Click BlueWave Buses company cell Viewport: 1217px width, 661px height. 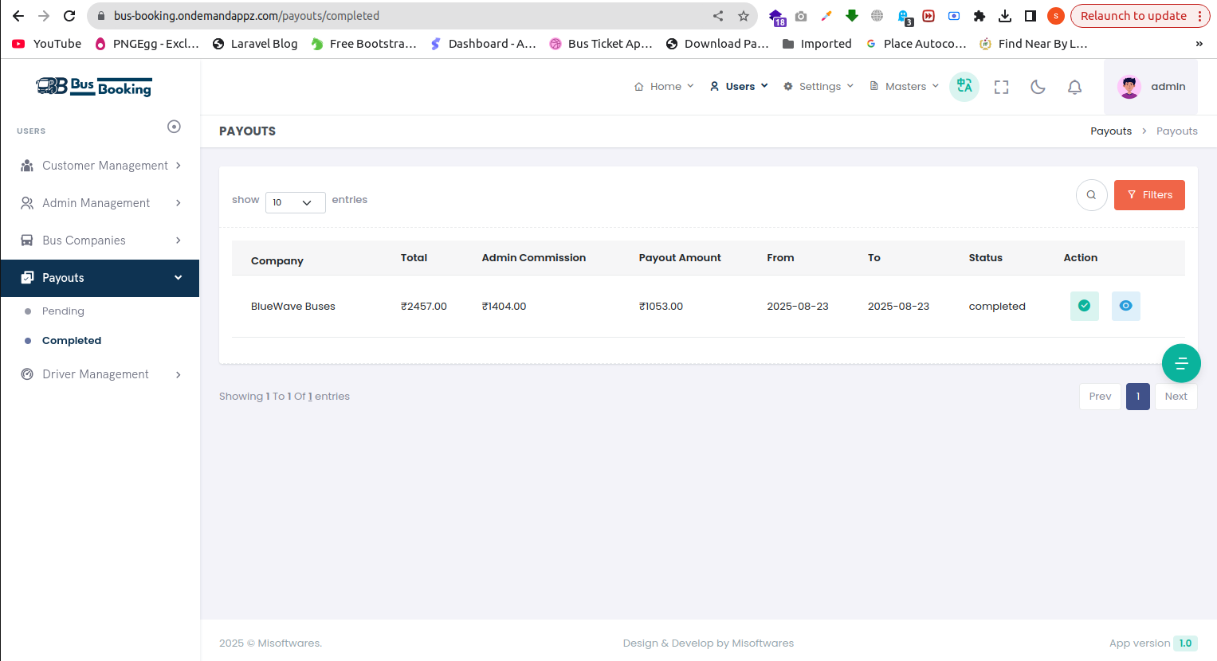click(x=293, y=307)
